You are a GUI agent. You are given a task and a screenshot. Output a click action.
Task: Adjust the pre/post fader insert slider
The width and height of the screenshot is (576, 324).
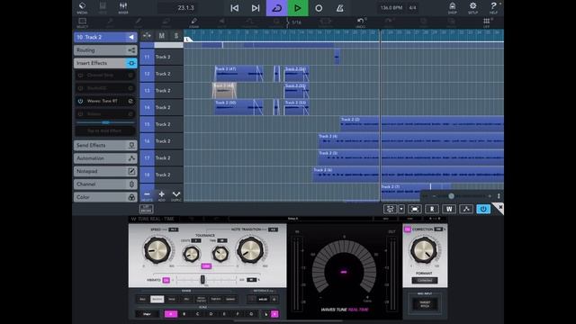coord(105,122)
